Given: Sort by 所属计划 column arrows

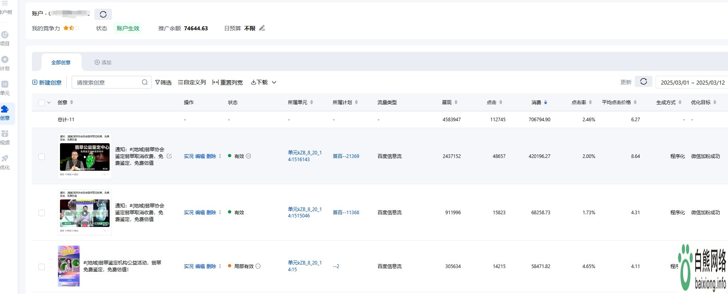Looking at the screenshot, I should click(x=356, y=102).
